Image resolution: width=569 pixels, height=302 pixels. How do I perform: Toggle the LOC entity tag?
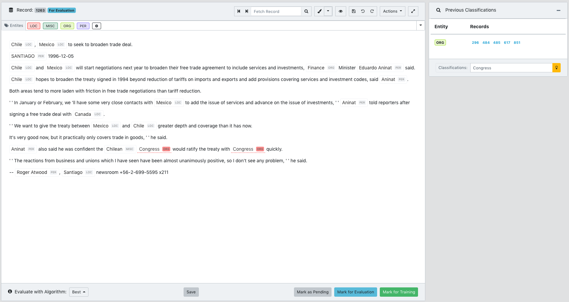pyautogui.click(x=34, y=26)
